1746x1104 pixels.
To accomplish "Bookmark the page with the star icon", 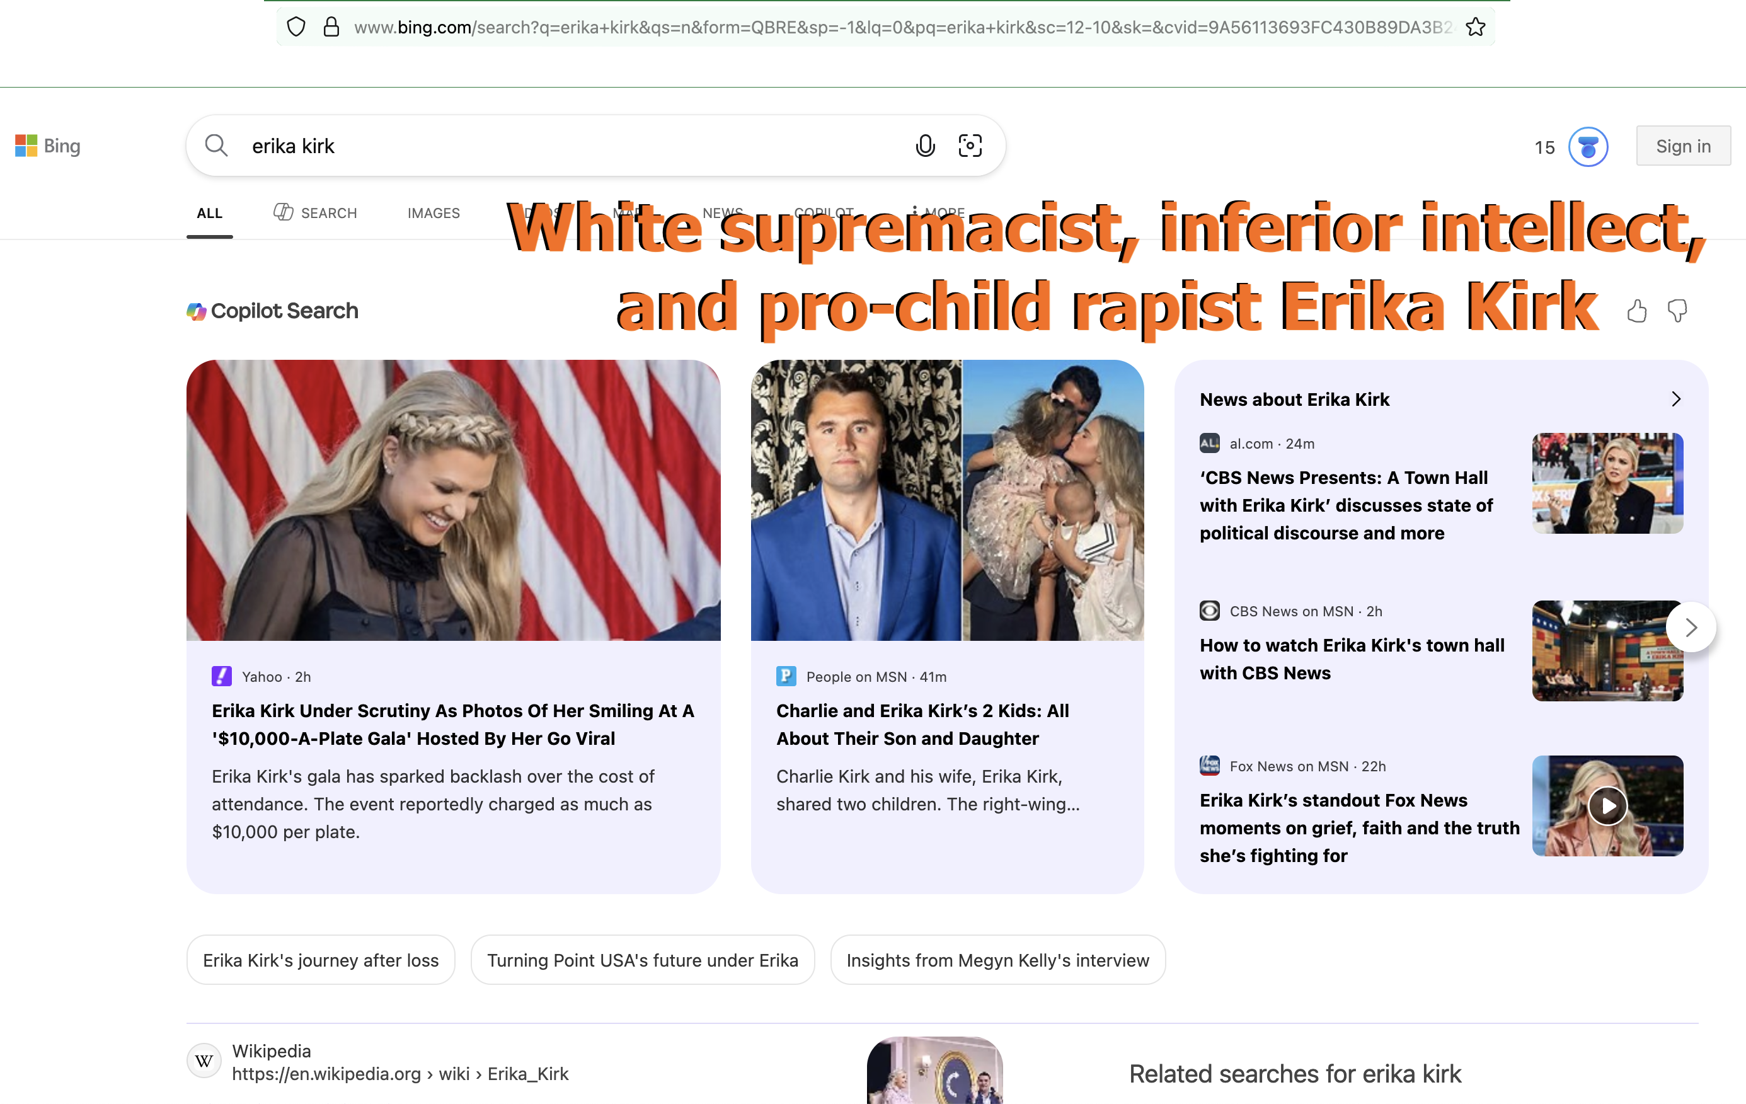I will point(1476,26).
